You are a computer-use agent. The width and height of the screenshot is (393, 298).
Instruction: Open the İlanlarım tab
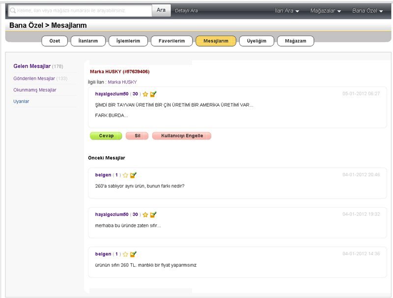click(x=88, y=41)
